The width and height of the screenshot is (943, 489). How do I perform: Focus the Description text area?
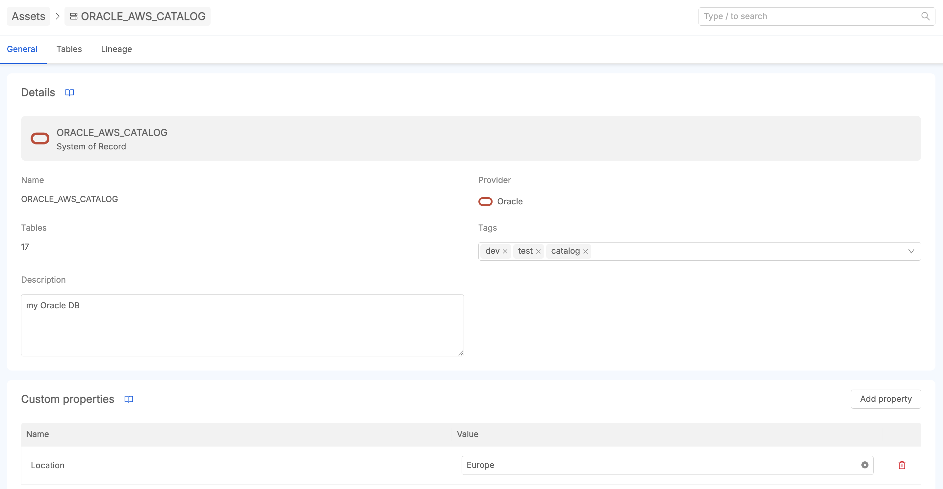pos(242,325)
